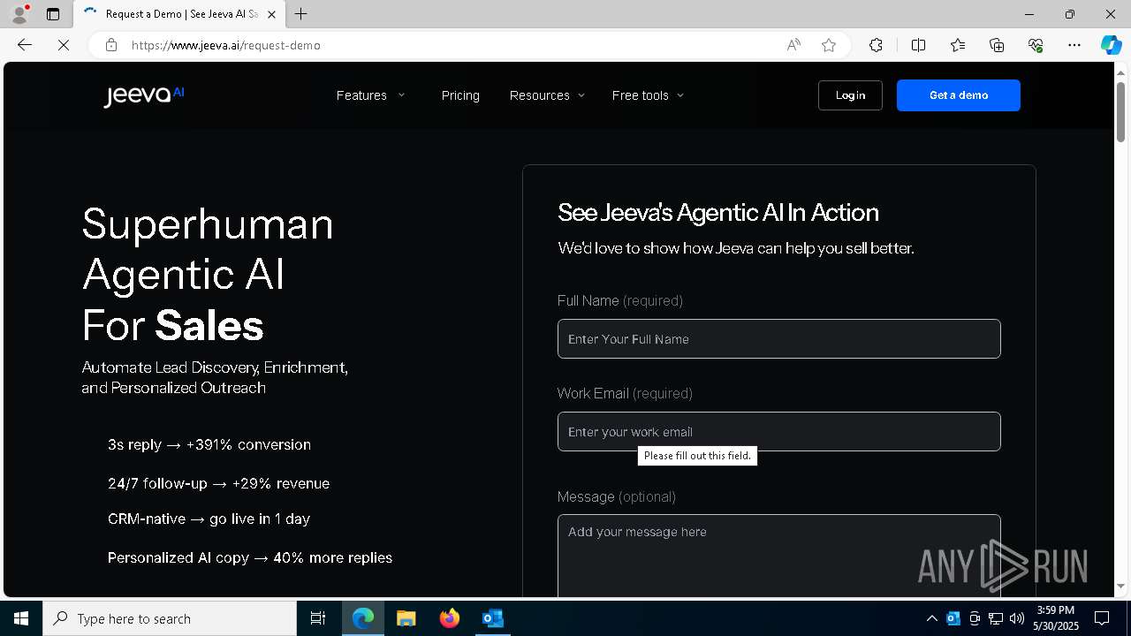Viewport: 1131px width, 636px height.
Task: Open a new browser tab
Action: 301,14
